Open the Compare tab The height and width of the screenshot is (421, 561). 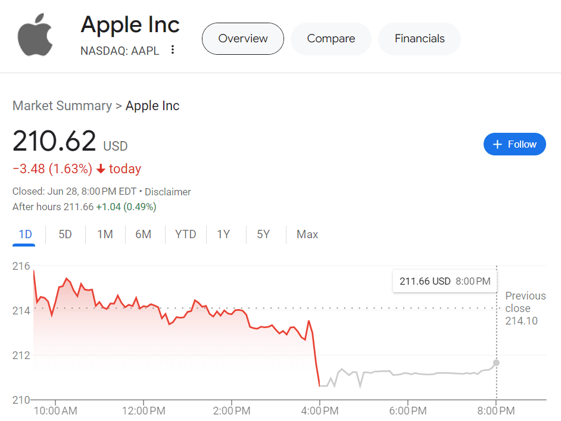pyautogui.click(x=331, y=39)
